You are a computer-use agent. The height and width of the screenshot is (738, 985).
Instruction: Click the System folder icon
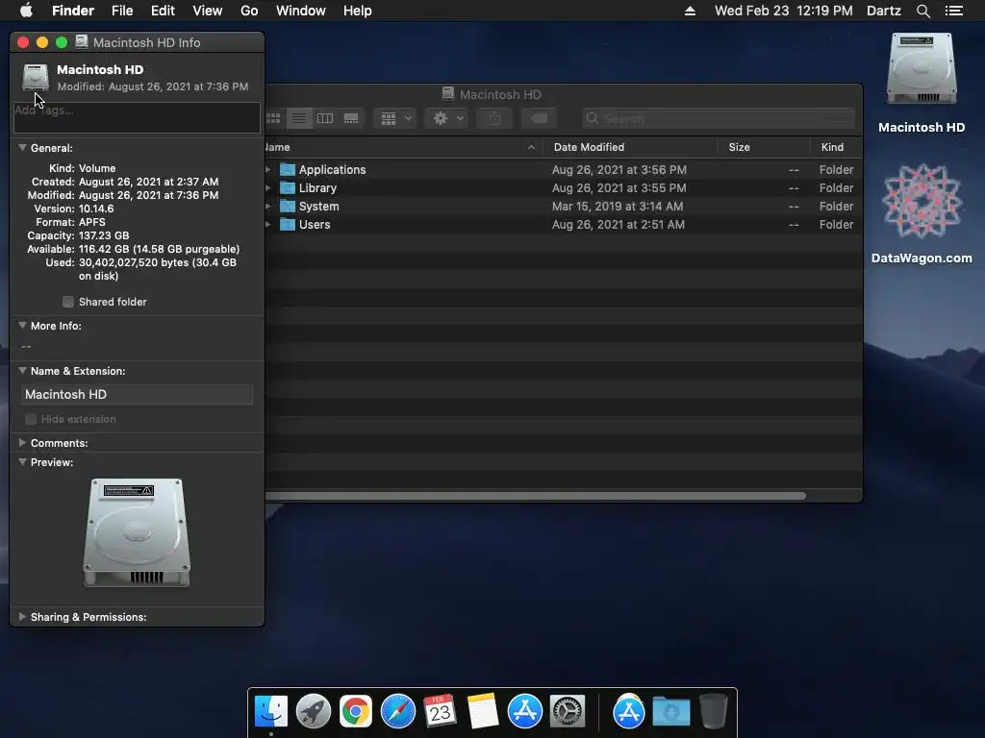pos(288,206)
